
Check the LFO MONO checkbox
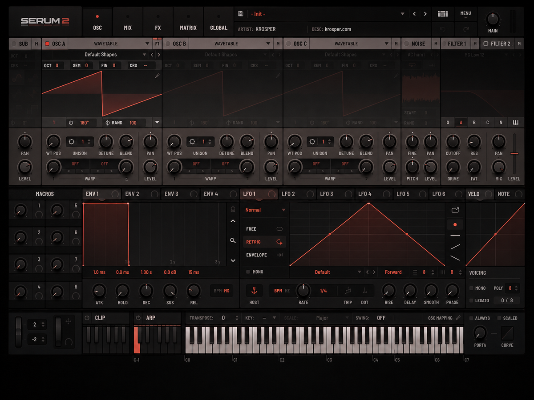tap(248, 272)
